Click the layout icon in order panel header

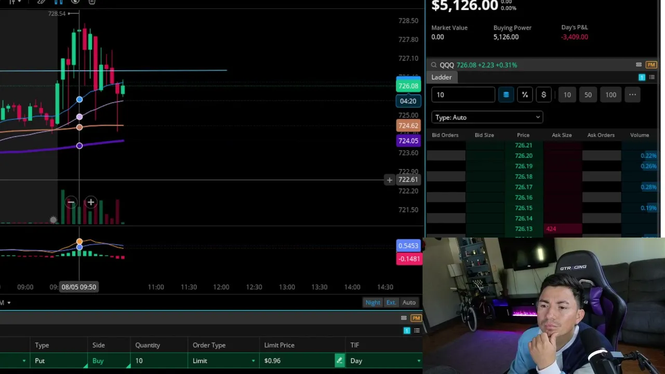404,318
